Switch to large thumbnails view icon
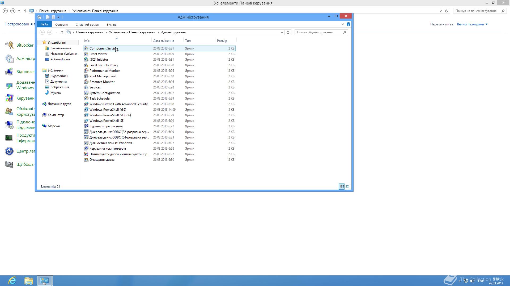Image resolution: width=510 pixels, height=286 pixels. [x=347, y=187]
